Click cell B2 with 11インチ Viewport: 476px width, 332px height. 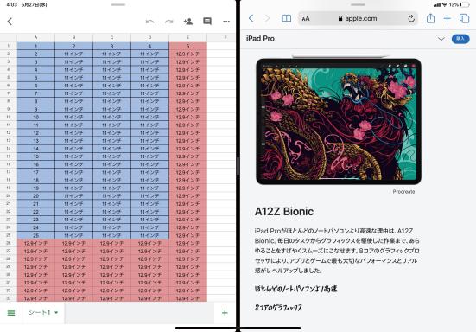pos(73,54)
